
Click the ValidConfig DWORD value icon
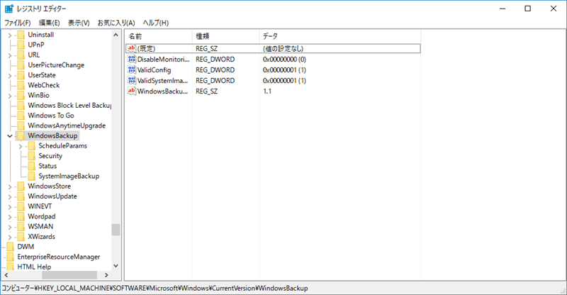(132, 69)
